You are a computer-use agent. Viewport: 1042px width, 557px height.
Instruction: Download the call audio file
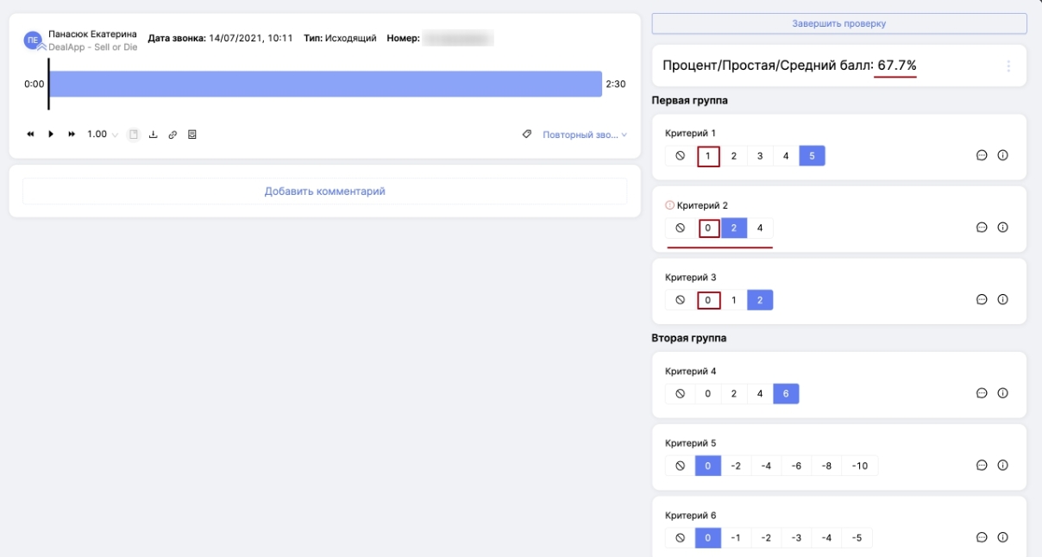[154, 135]
